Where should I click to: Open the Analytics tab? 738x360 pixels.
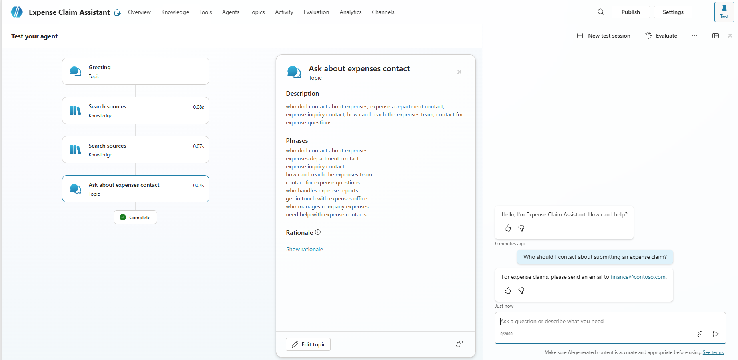[x=351, y=12]
